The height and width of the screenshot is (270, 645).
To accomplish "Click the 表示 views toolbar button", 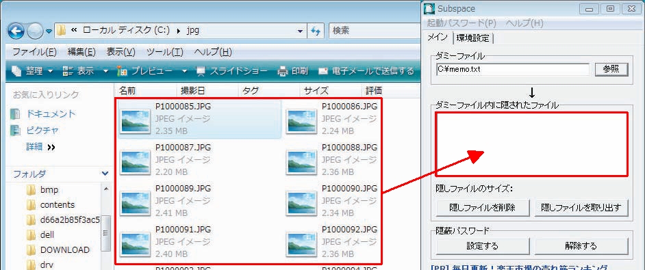I will (79, 70).
